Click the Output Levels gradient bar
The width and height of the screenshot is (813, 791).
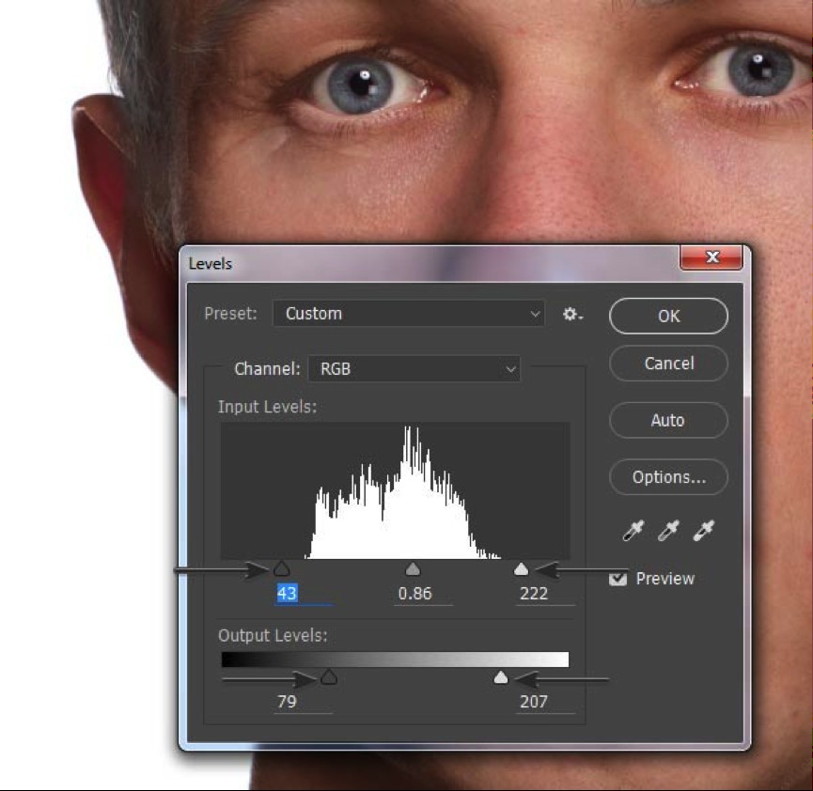pyautogui.click(x=395, y=659)
